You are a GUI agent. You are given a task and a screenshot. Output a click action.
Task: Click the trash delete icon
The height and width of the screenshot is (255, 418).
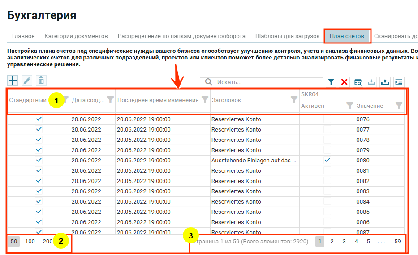tap(41, 81)
